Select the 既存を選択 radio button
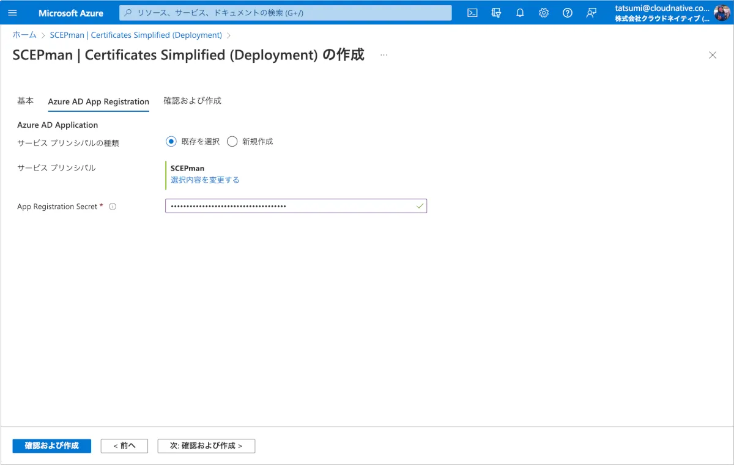 tap(171, 142)
